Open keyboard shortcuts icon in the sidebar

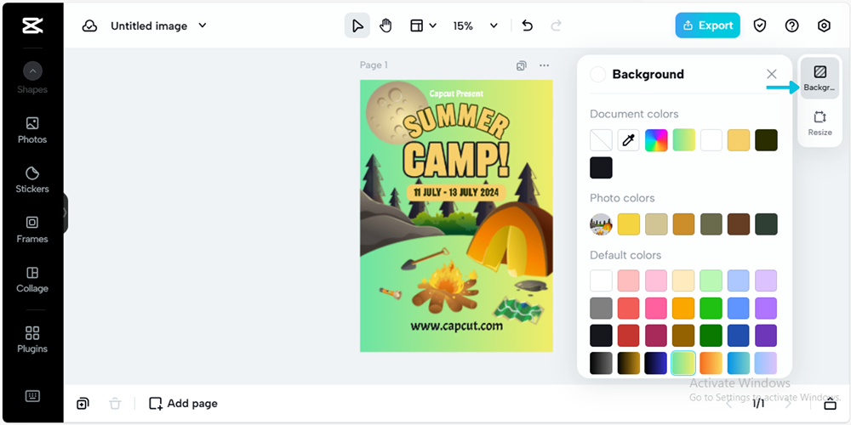32,396
